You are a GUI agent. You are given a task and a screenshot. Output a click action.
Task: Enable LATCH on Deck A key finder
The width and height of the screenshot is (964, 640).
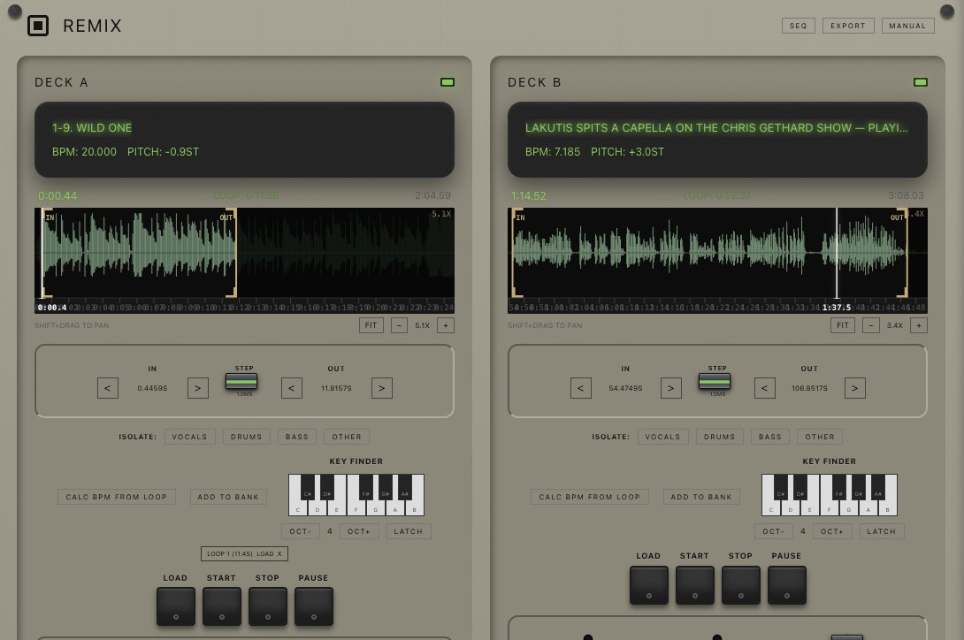pyautogui.click(x=409, y=531)
